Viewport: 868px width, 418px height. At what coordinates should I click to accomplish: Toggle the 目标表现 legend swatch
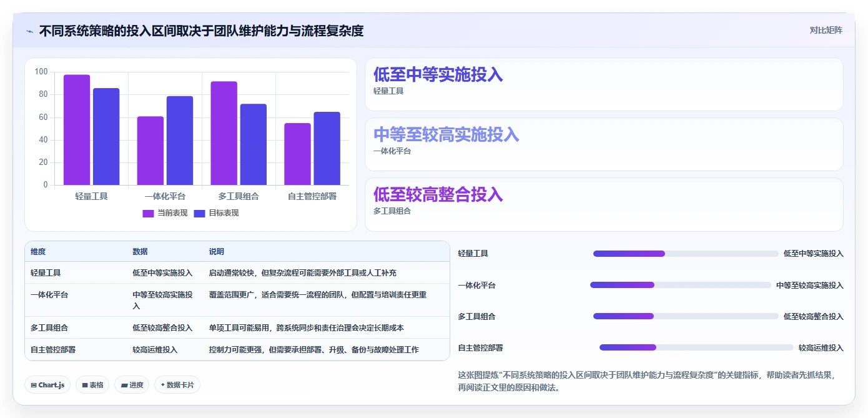pyautogui.click(x=200, y=213)
